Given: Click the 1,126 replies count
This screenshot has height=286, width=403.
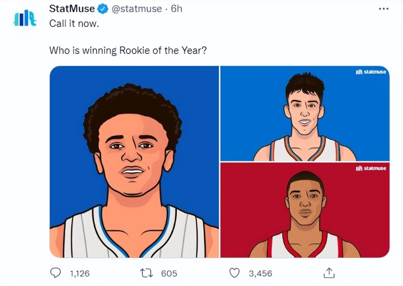Looking at the screenshot, I should coord(79,273).
